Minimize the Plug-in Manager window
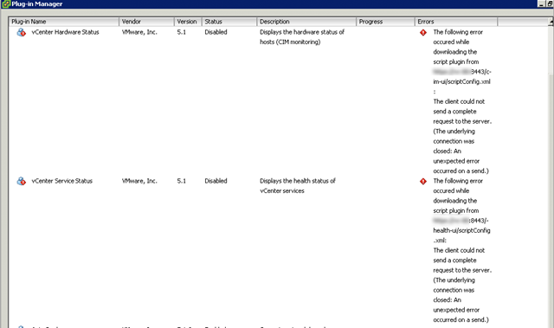This screenshot has height=328, width=554. (x=542, y=3)
